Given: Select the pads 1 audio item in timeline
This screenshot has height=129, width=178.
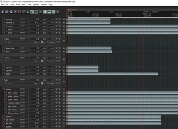Looking at the screenshot, I should [x=112, y=74].
